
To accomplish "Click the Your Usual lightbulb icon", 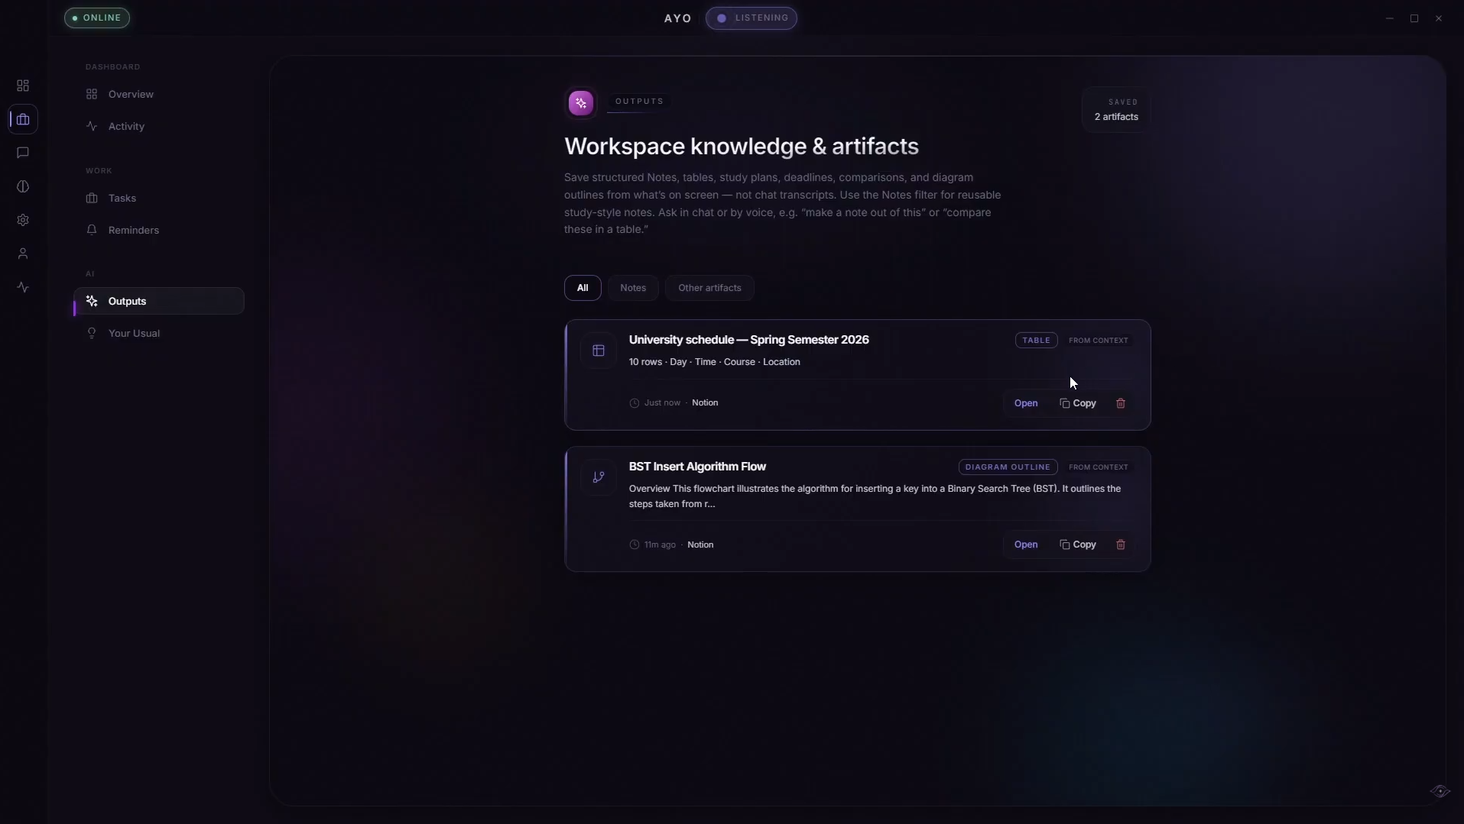I will (x=92, y=333).
